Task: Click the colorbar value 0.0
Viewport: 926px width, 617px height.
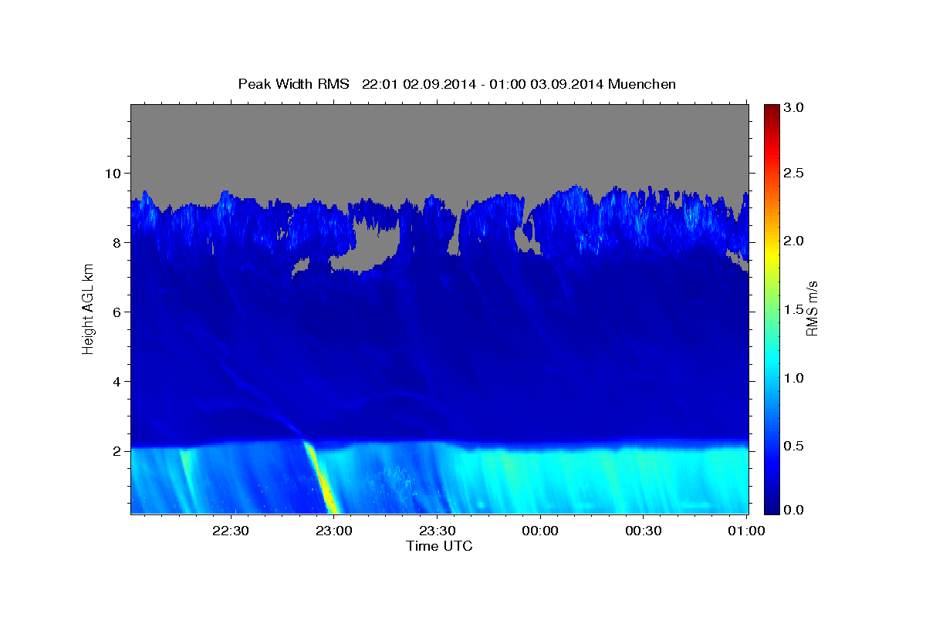Action: coord(794,510)
